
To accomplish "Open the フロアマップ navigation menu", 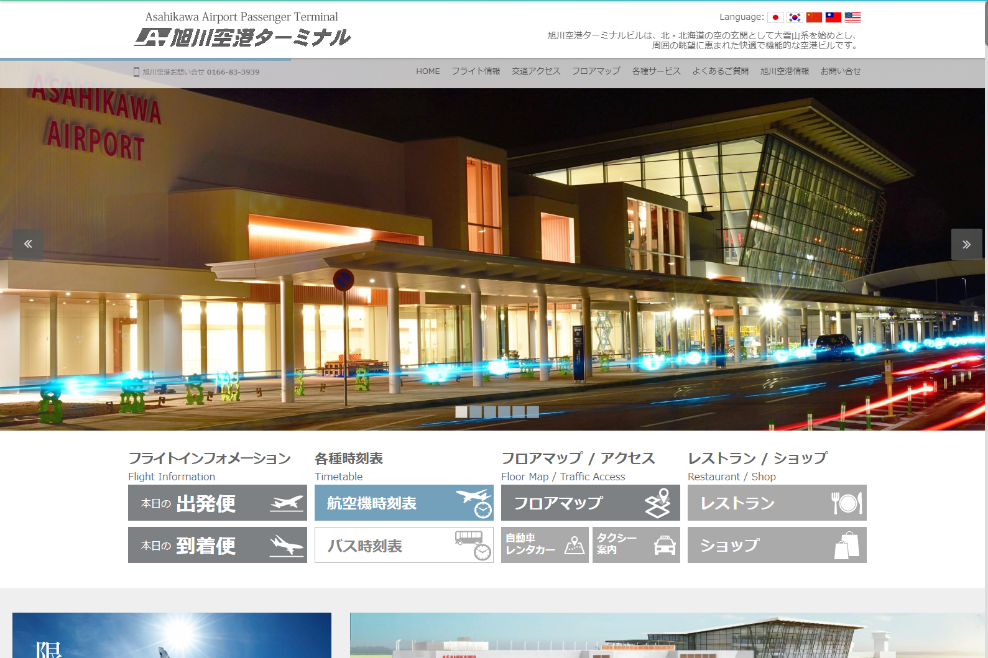I will click(x=596, y=71).
